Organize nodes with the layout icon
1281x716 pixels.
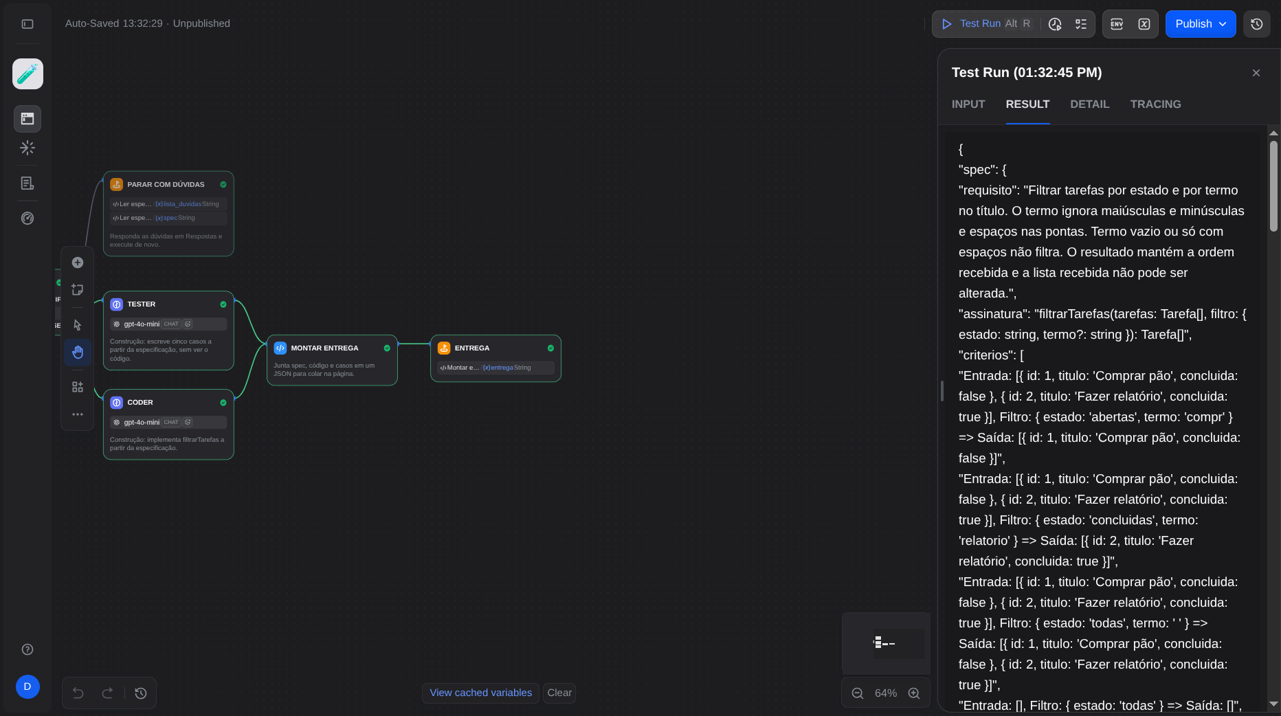[x=78, y=387]
